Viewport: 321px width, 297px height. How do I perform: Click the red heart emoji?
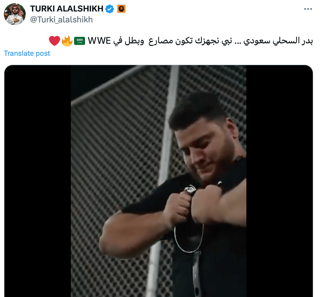pyautogui.click(x=54, y=41)
